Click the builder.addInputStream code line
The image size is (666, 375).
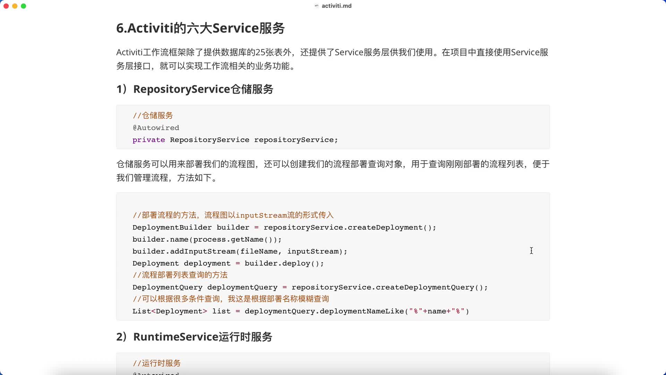point(240,251)
